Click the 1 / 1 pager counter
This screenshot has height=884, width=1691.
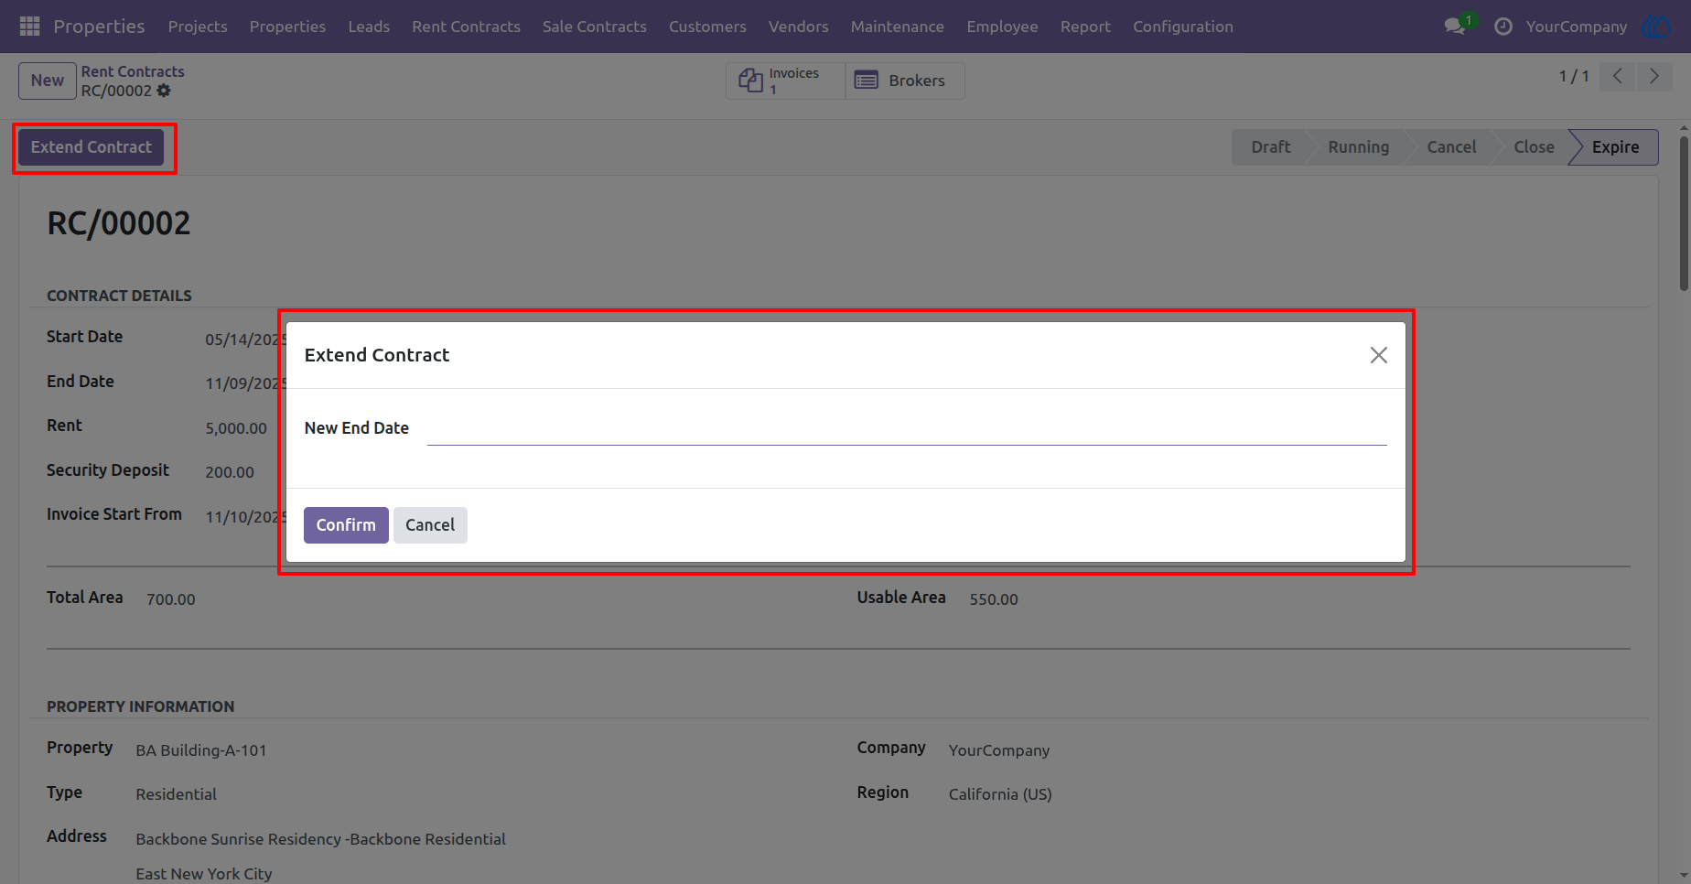[1574, 76]
